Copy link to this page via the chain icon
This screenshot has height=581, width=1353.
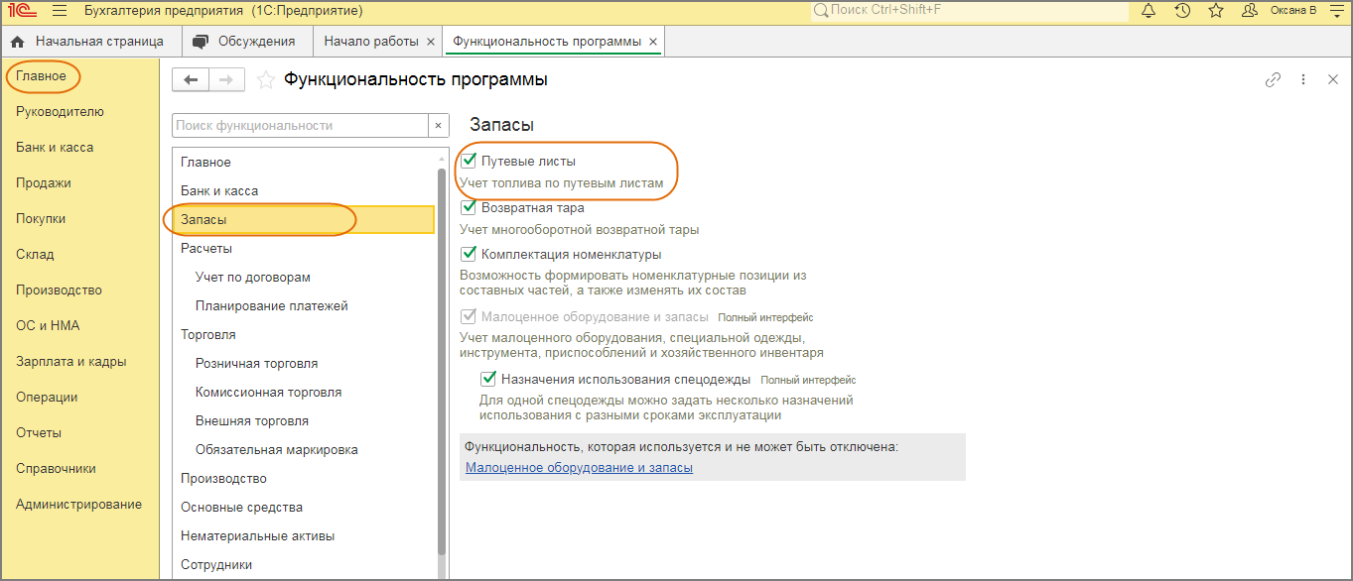(1273, 80)
